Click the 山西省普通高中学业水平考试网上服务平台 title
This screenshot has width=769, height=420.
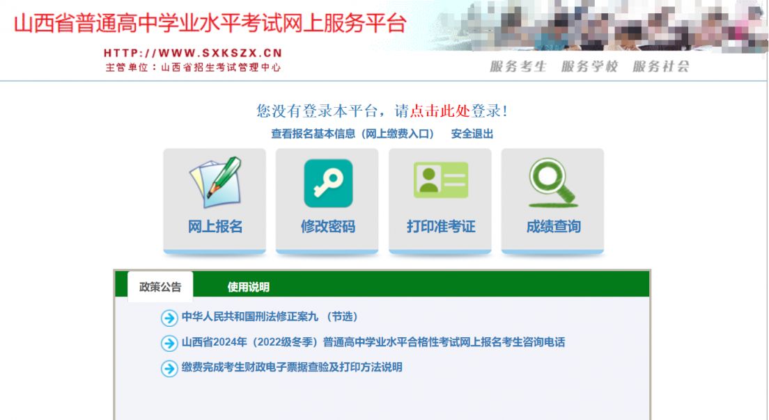(210, 23)
